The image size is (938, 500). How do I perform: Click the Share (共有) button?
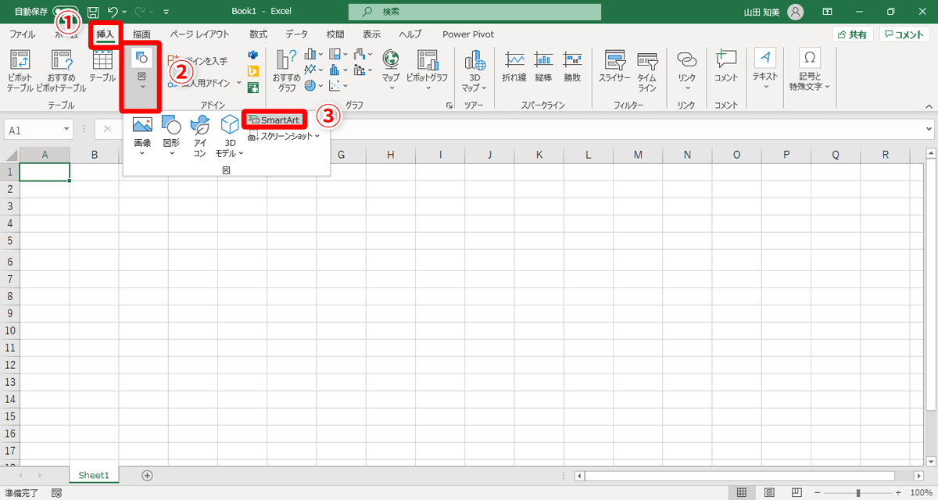853,34
